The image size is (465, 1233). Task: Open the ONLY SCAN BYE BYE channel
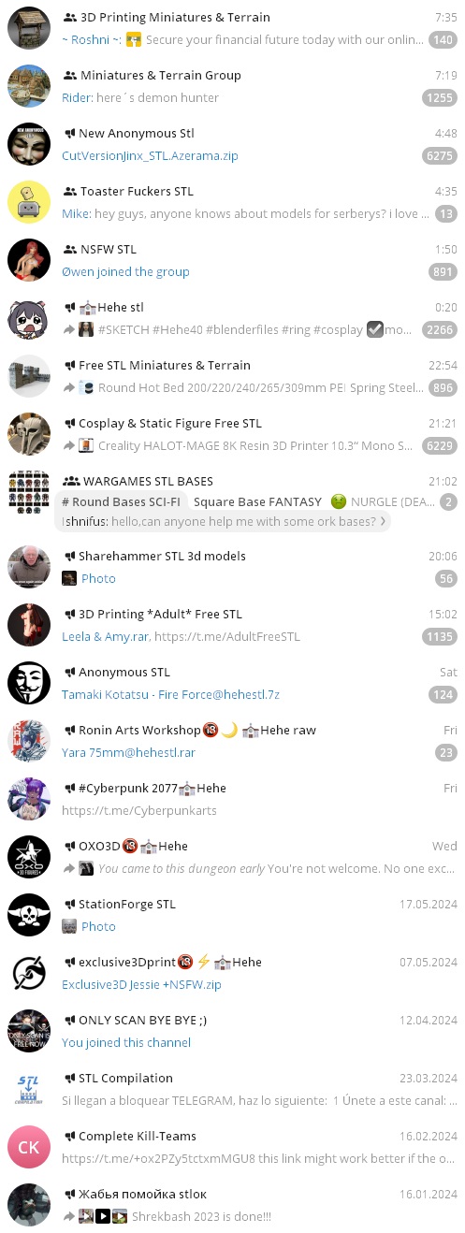pyautogui.click(x=232, y=1031)
